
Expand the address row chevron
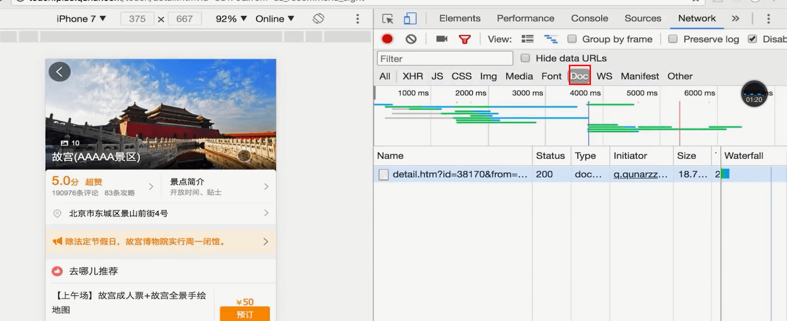click(266, 213)
